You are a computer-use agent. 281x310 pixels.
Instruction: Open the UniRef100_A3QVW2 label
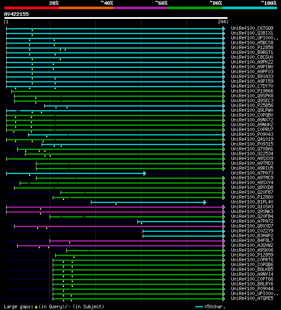pos(252,246)
